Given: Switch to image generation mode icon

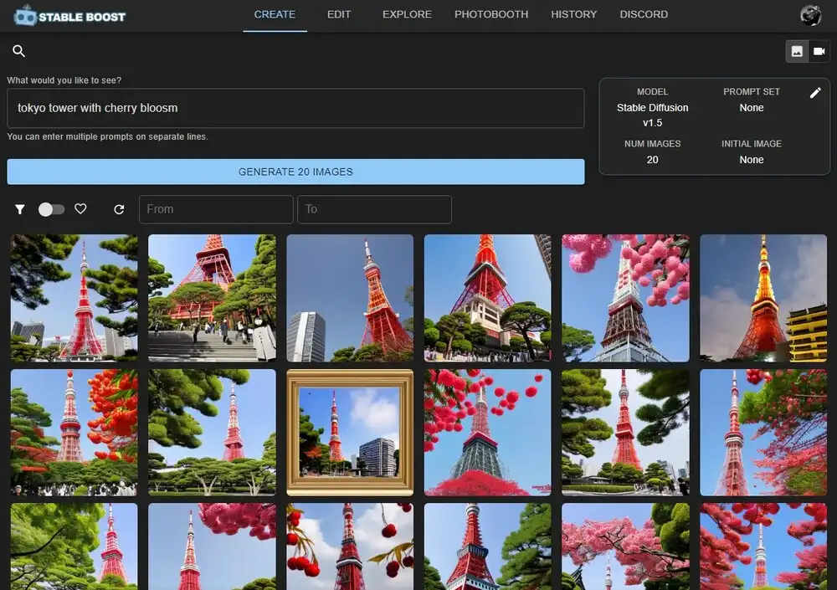Looking at the screenshot, I should pyautogui.click(x=797, y=51).
